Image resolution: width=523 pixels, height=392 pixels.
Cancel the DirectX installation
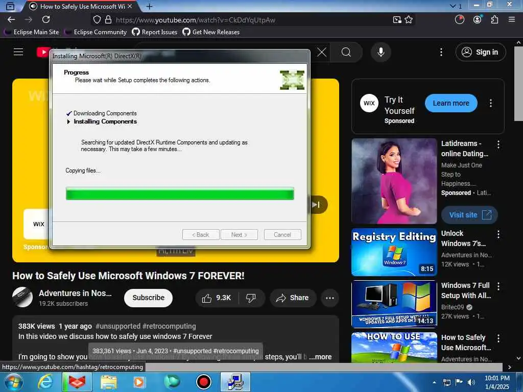tap(282, 235)
